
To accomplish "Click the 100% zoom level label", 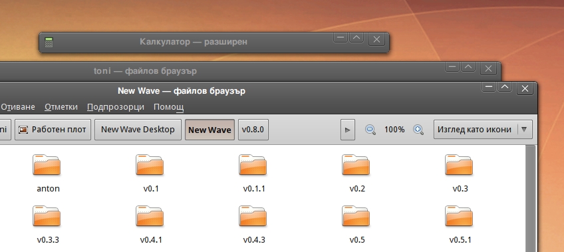I will [x=394, y=130].
